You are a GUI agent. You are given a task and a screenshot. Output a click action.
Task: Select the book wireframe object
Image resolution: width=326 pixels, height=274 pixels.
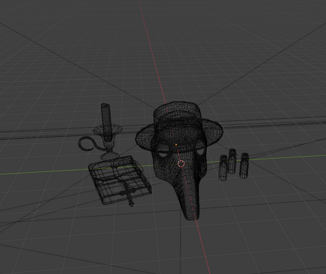(x=120, y=180)
